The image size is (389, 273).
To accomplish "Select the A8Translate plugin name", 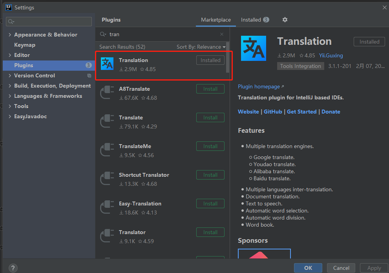I will 135,89.
